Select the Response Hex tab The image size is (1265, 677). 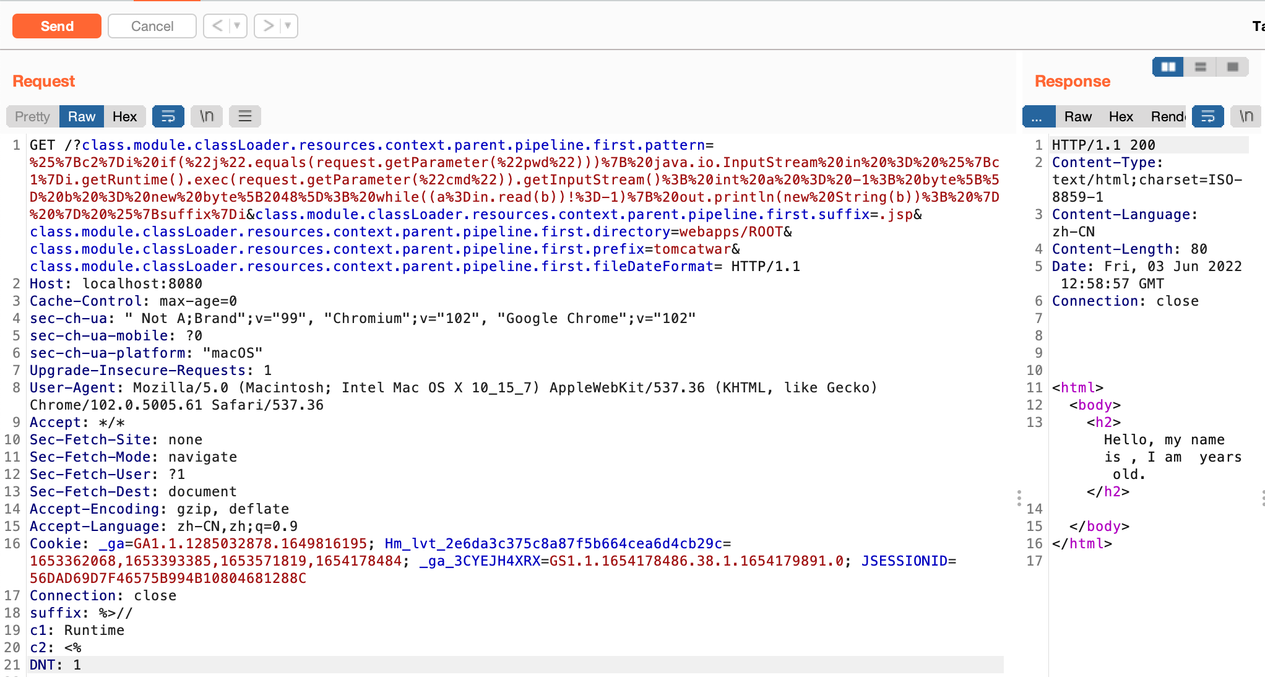(1121, 116)
